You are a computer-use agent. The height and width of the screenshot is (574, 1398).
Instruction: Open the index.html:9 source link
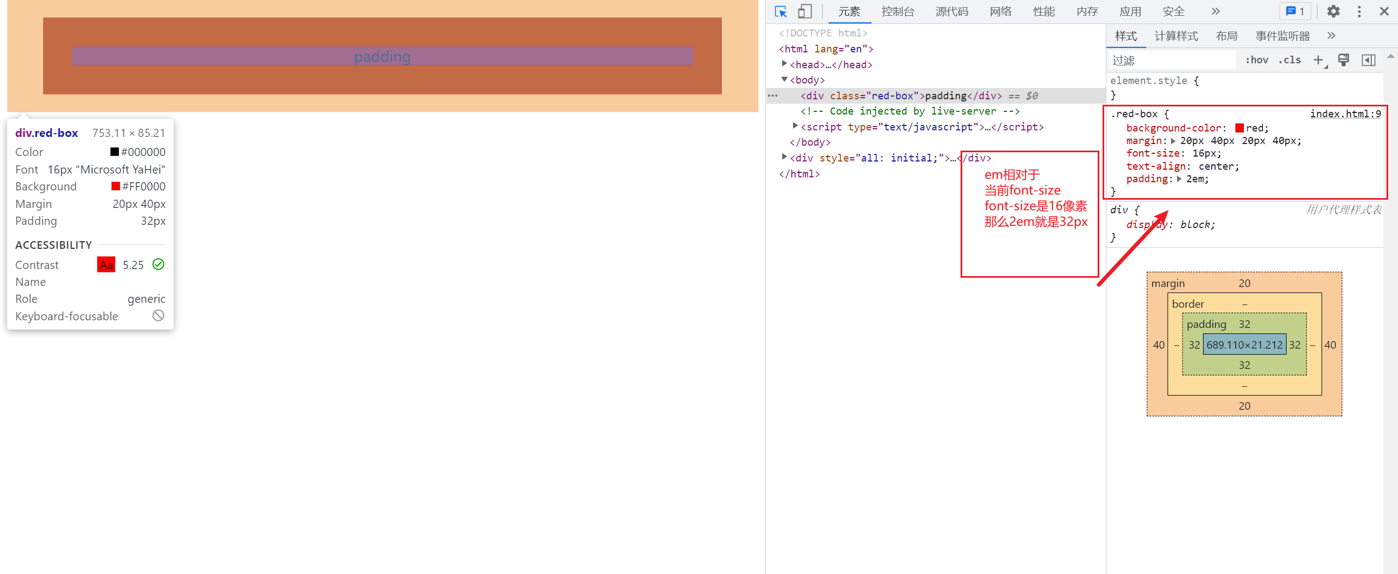click(x=1345, y=113)
